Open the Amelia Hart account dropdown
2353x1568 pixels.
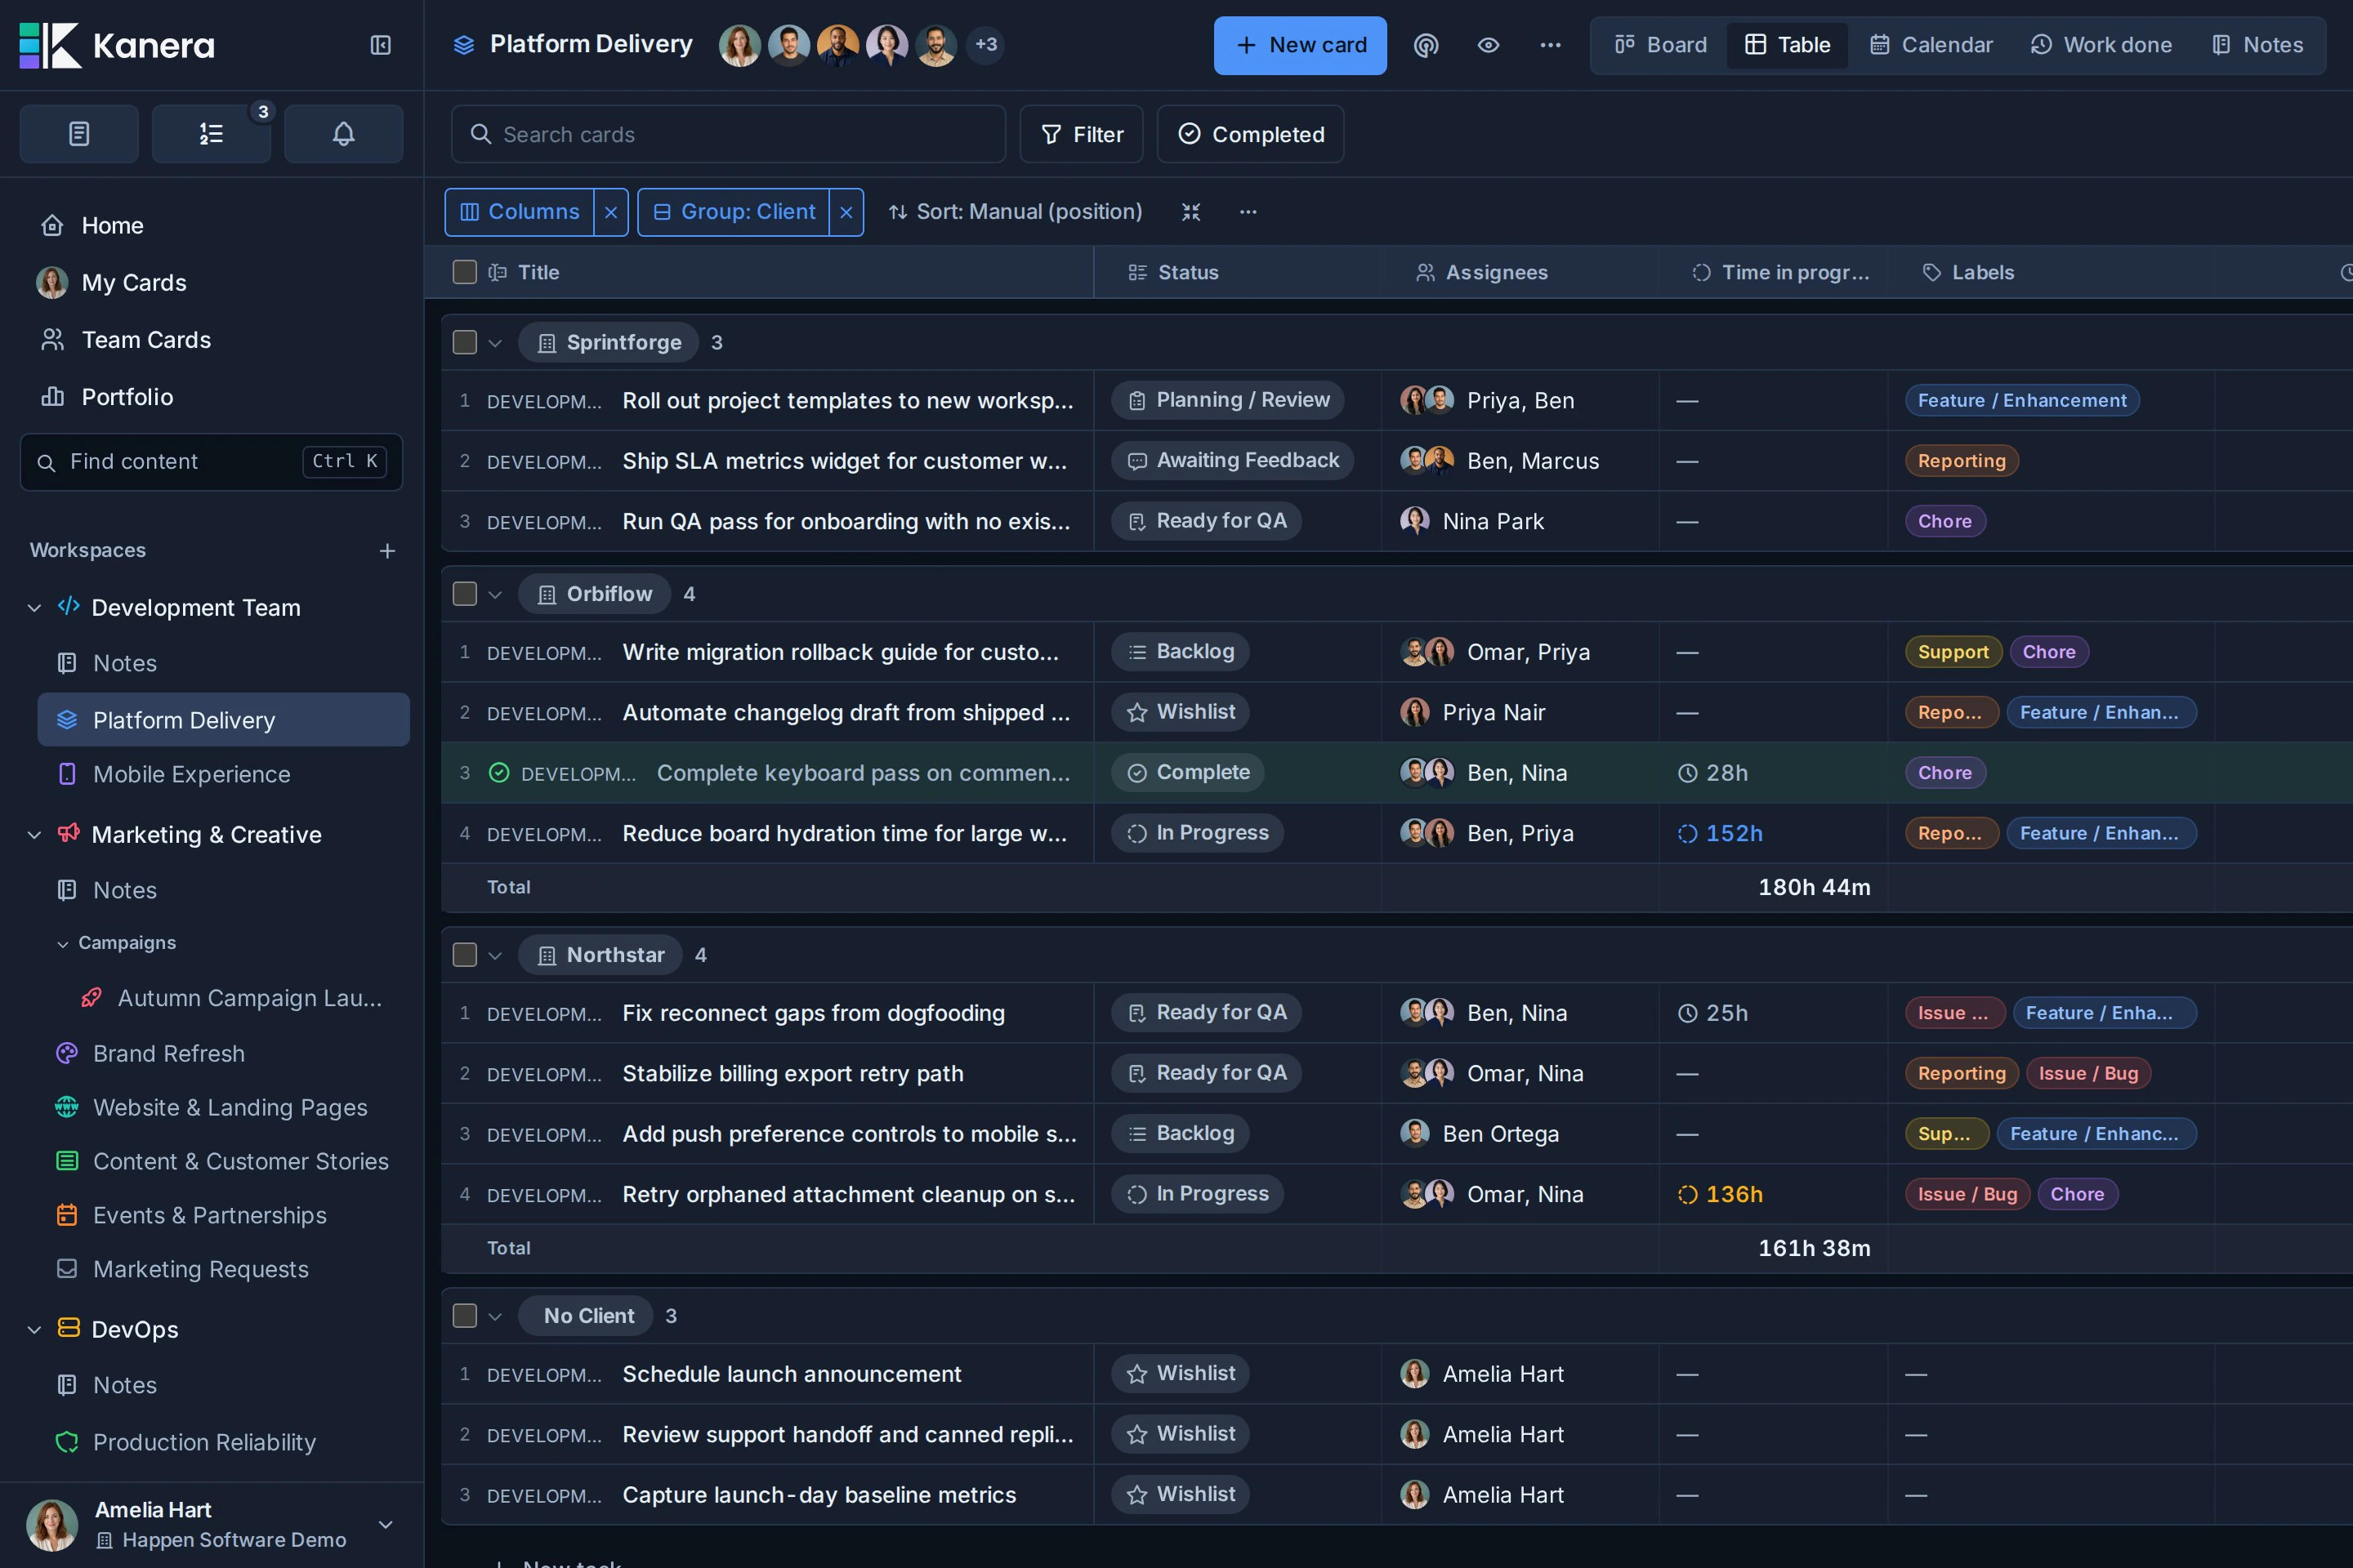(x=385, y=1524)
